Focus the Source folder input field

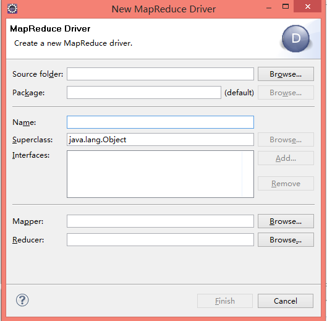(x=160, y=74)
